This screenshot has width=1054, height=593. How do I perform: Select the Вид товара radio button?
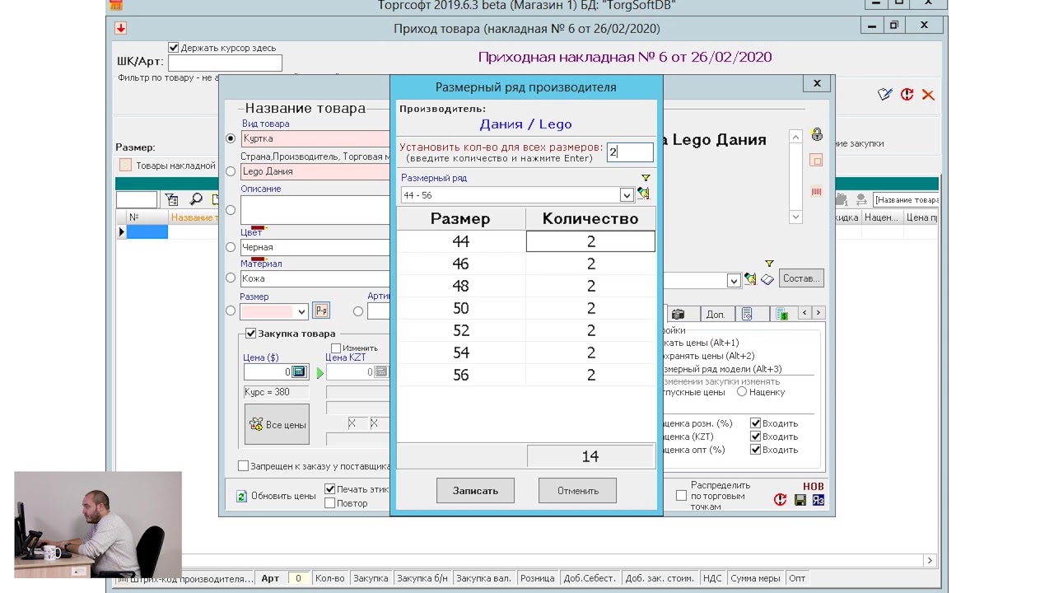pos(231,138)
